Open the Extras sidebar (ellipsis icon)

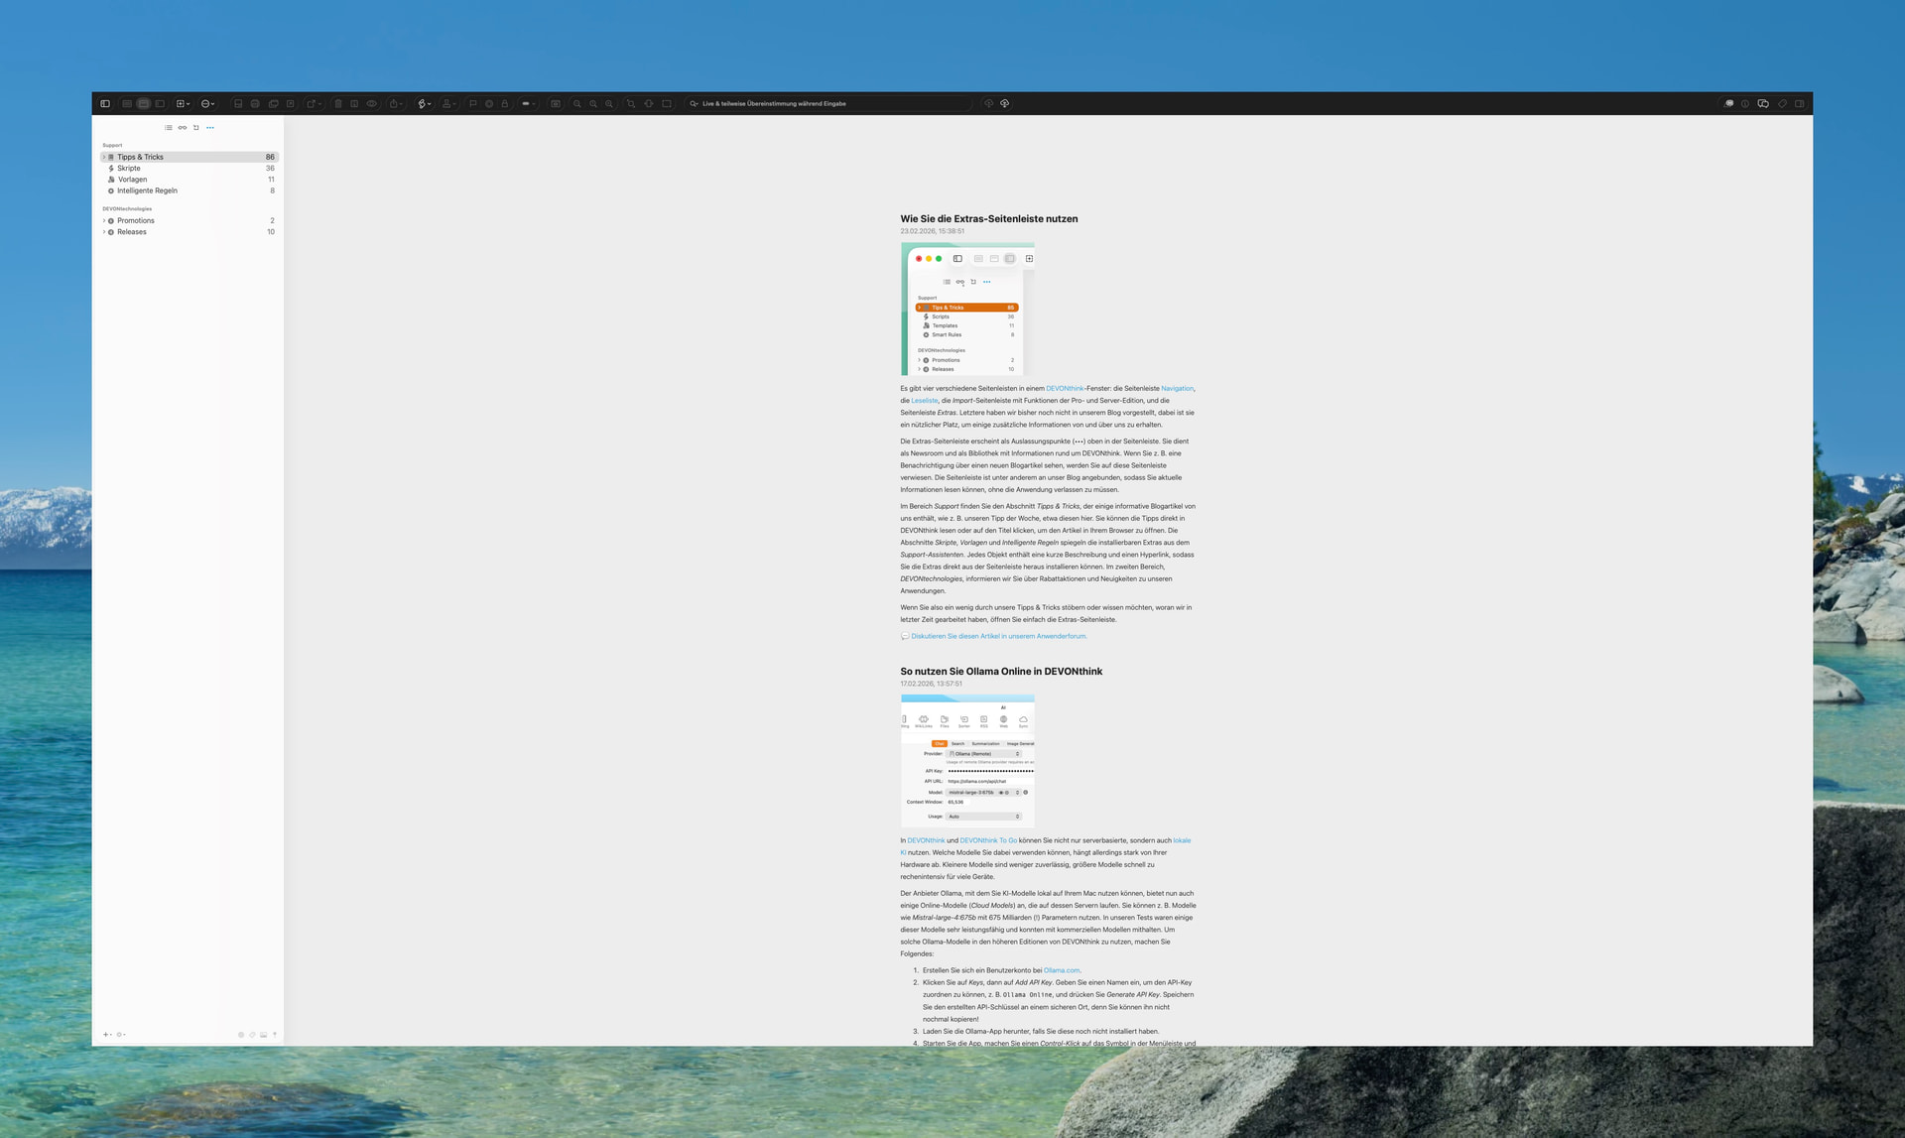point(210,127)
